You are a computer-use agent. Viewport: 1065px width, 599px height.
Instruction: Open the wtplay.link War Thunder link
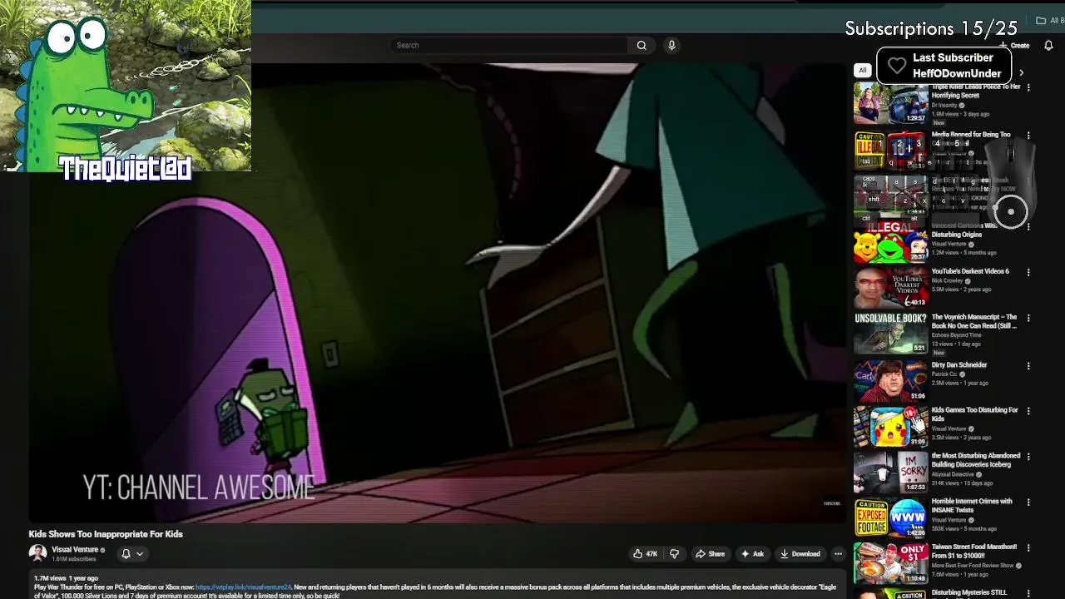pos(243,587)
